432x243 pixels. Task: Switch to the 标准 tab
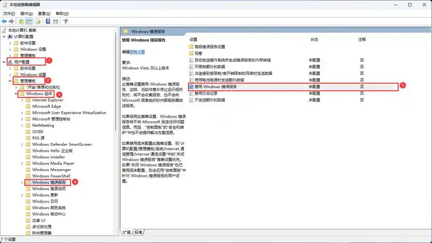coord(138,232)
